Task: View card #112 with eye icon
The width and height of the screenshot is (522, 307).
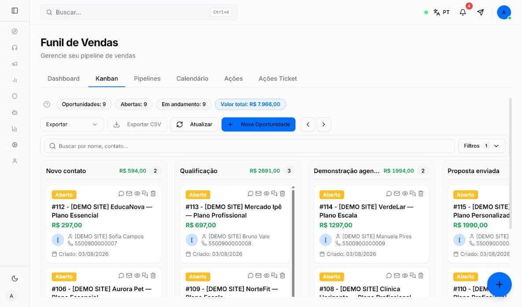Action: [x=137, y=193]
